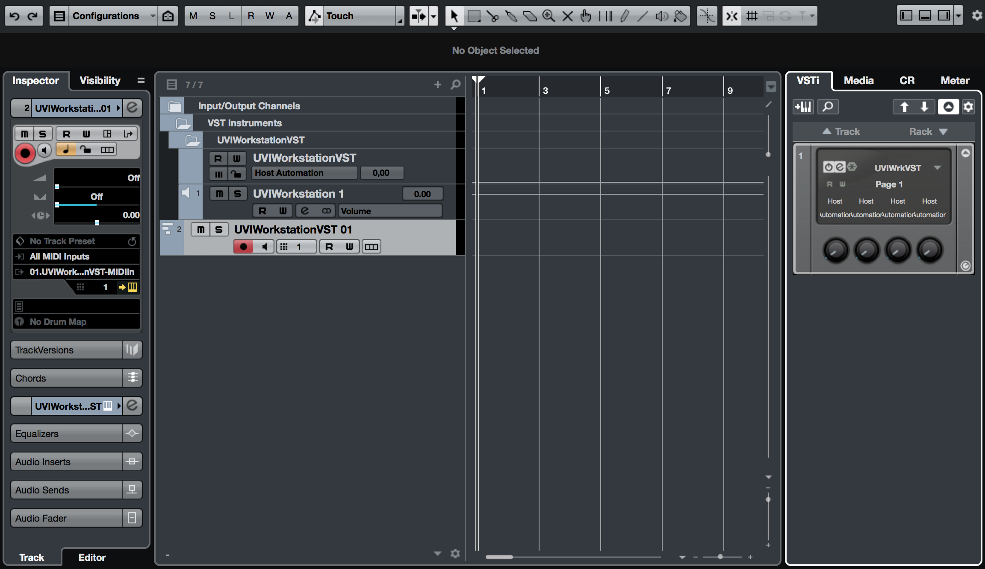The image size is (985, 569).
Task: Switch to CR tab
Action: 907,81
